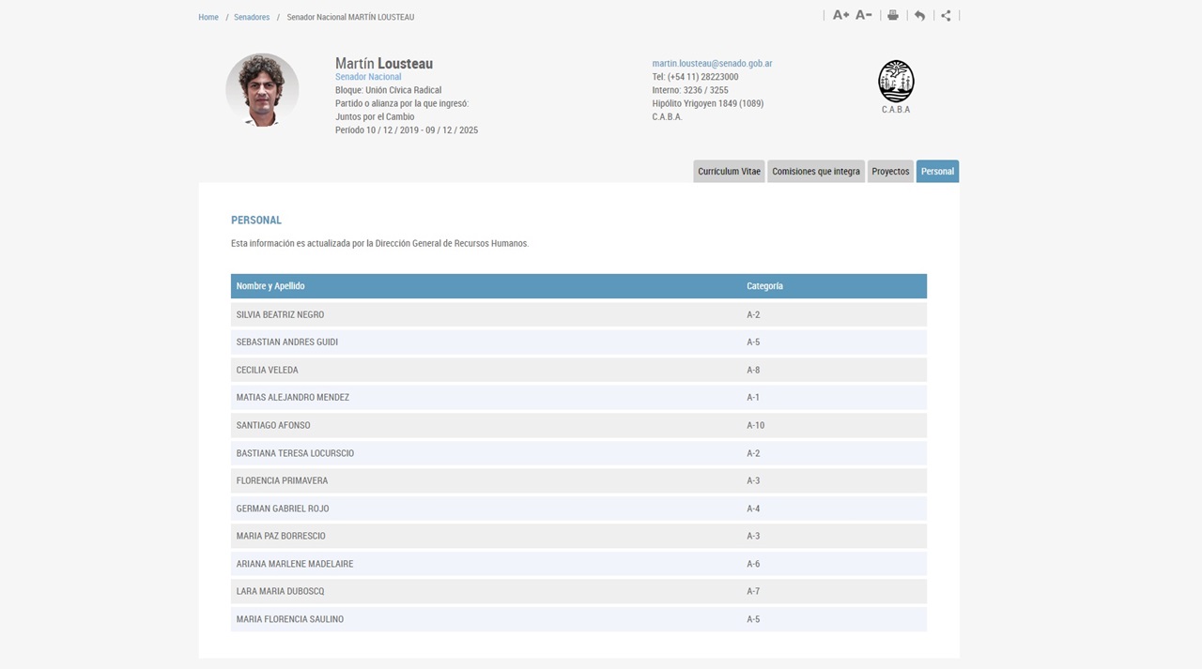Click the C.A.B.A coat of arms emblem
1202x669 pixels.
point(896,82)
